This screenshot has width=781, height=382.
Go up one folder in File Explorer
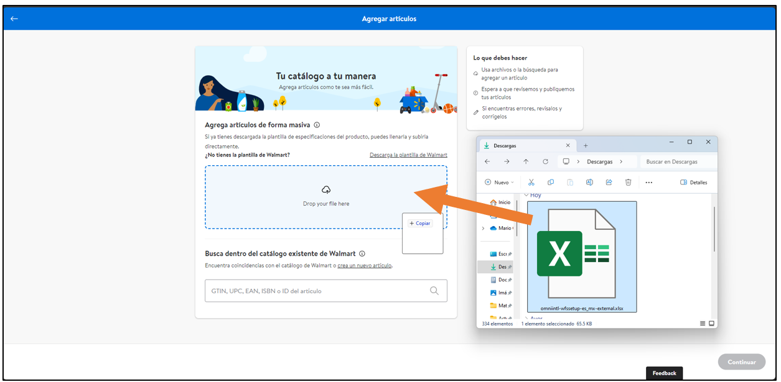[x=526, y=161]
